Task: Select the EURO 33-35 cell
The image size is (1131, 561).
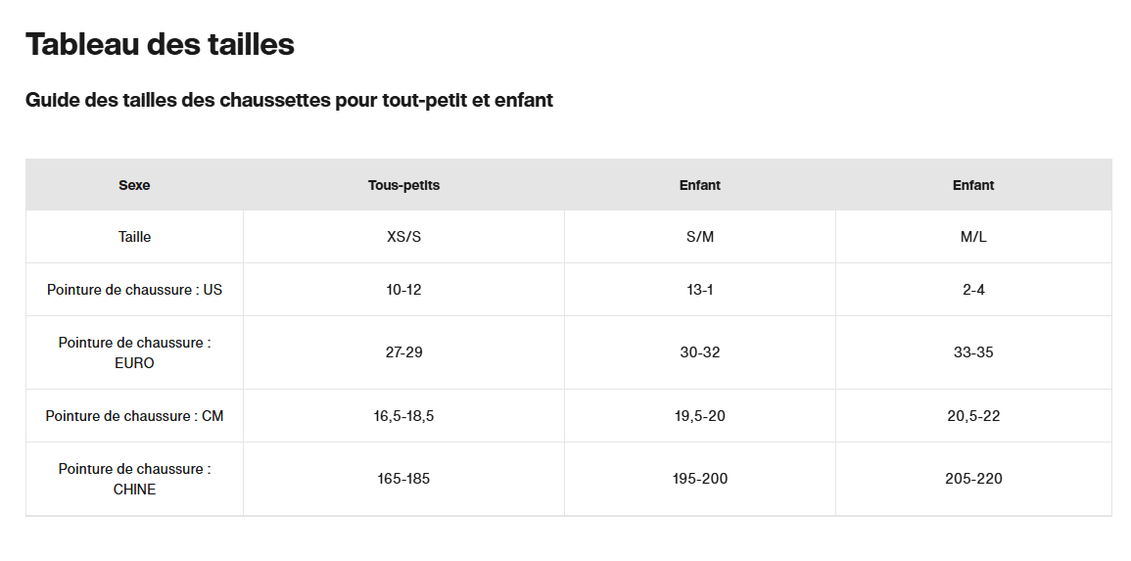Action: pyautogui.click(x=973, y=352)
